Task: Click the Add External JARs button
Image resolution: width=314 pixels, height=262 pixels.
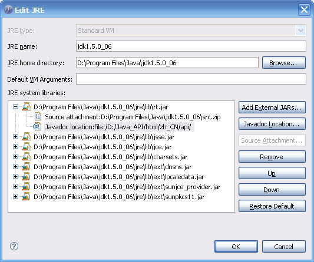Action: coord(272,108)
